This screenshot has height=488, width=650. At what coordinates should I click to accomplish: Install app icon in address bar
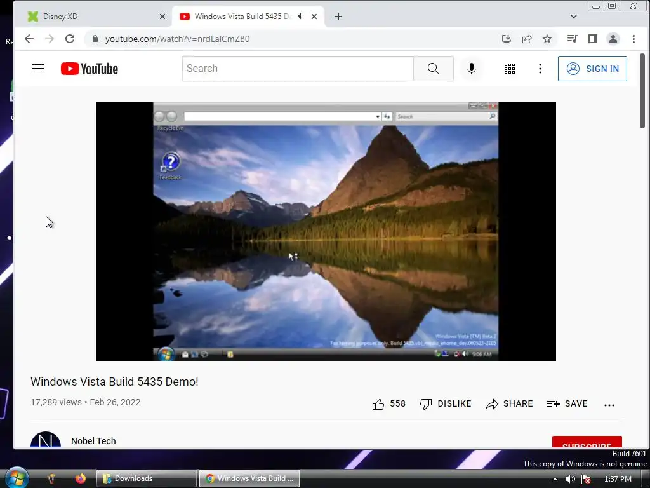[506, 39]
